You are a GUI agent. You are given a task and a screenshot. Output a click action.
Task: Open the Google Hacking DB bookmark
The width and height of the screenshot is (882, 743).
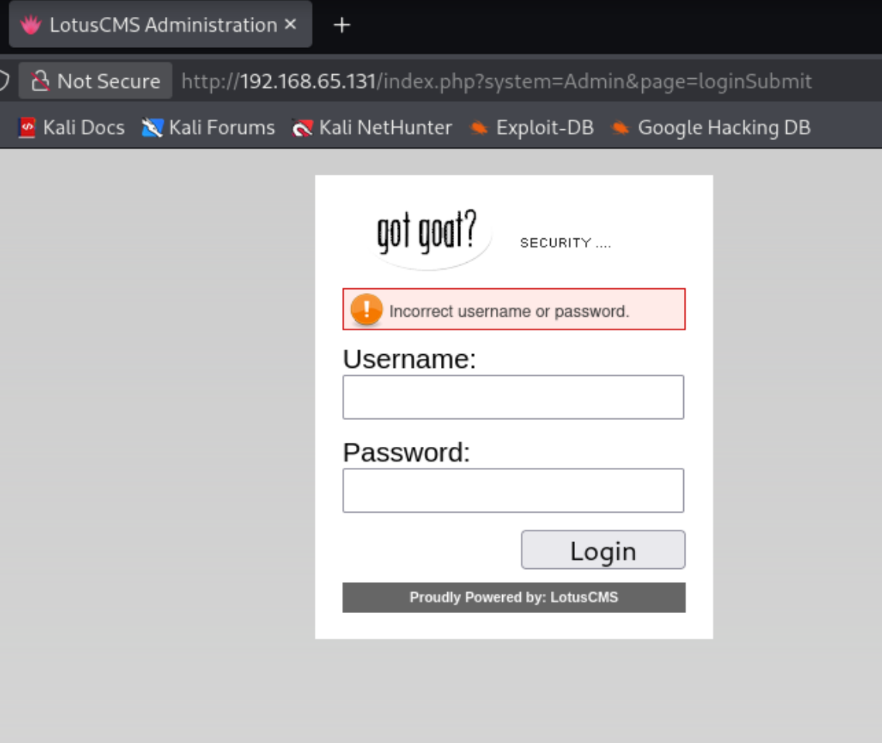710,128
